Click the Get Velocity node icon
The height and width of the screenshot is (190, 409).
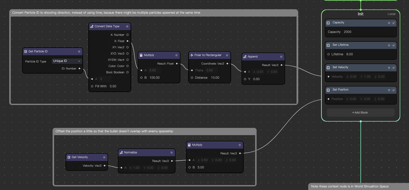tap(69, 157)
